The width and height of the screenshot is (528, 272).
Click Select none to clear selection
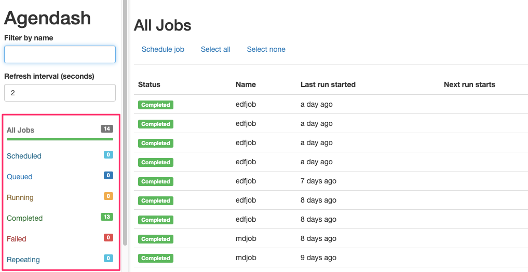coord(266,49)
